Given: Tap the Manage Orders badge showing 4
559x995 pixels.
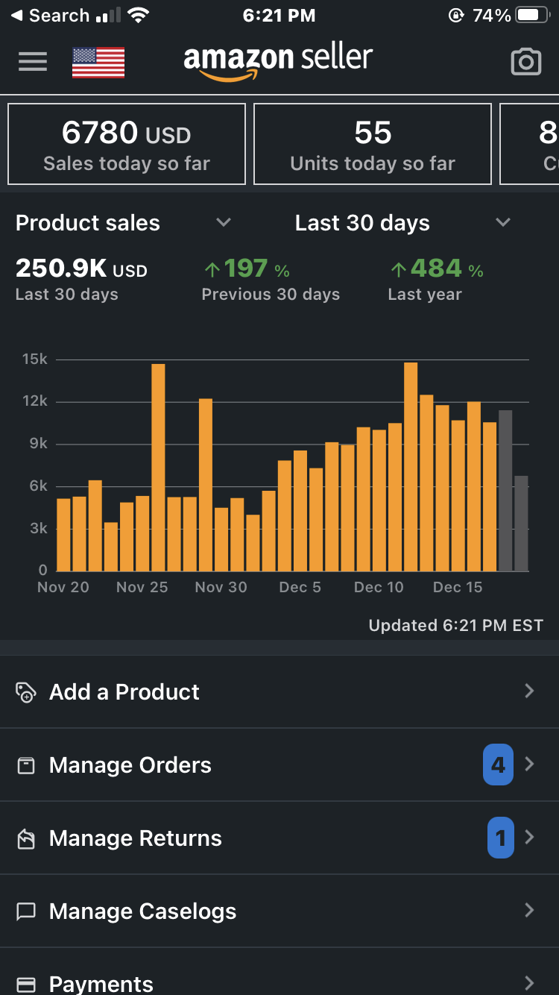Looking at the screenshot, I should [498, 765].
